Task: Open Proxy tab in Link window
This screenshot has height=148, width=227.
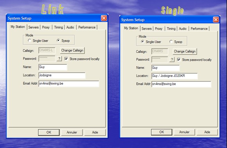Action: [x=46, y=27]
